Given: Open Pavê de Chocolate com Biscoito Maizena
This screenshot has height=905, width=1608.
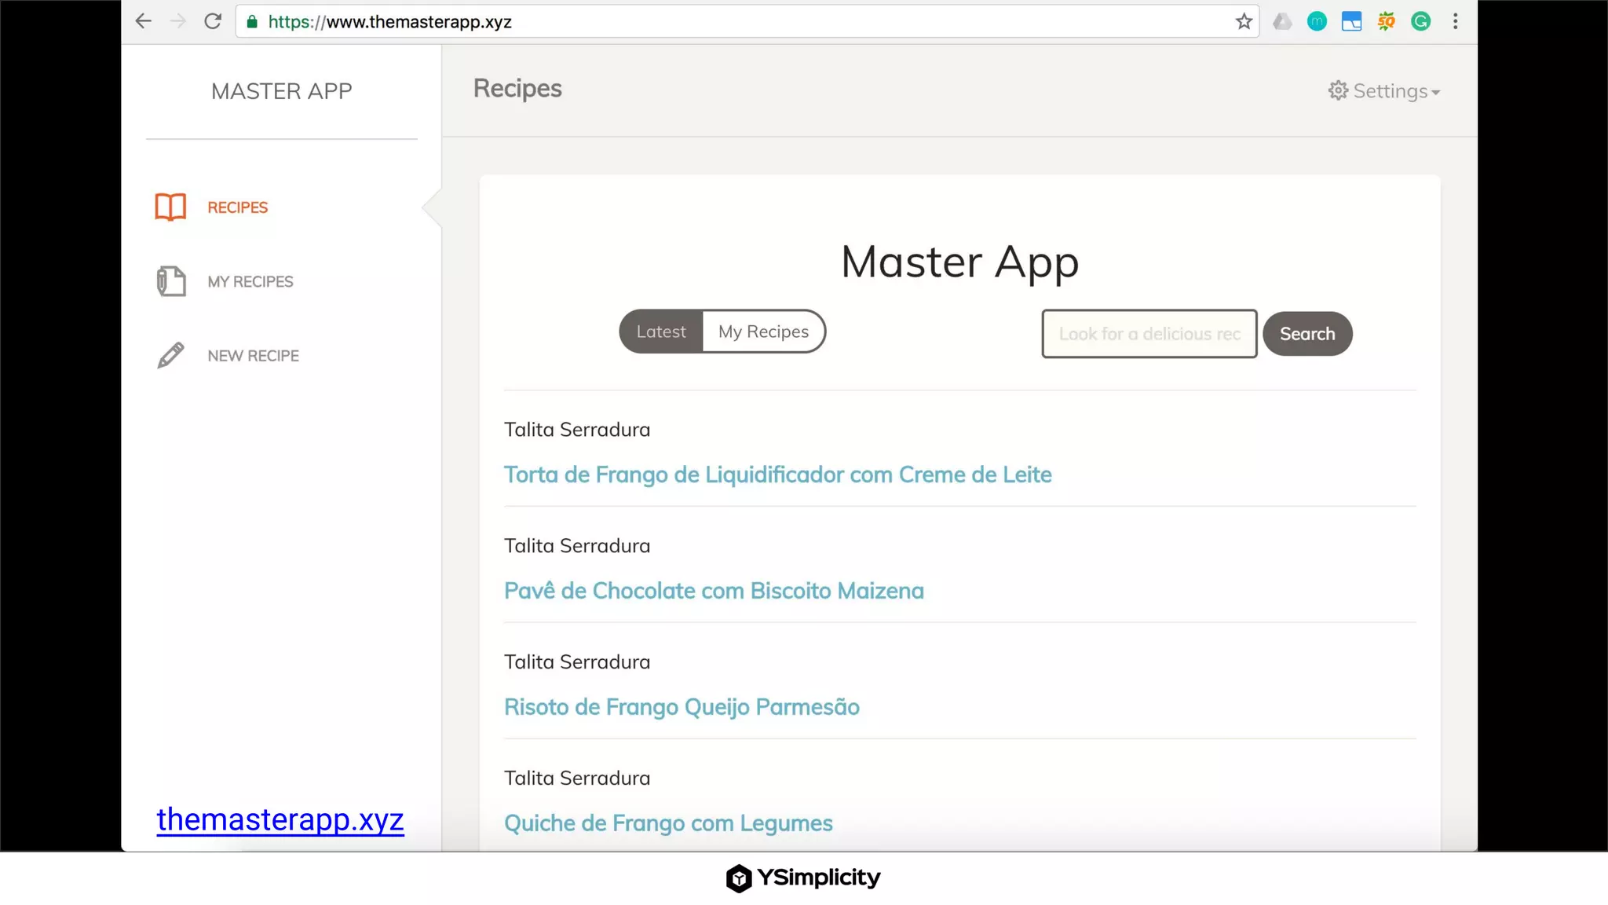Looking at the screenshot, I should 714,591.
